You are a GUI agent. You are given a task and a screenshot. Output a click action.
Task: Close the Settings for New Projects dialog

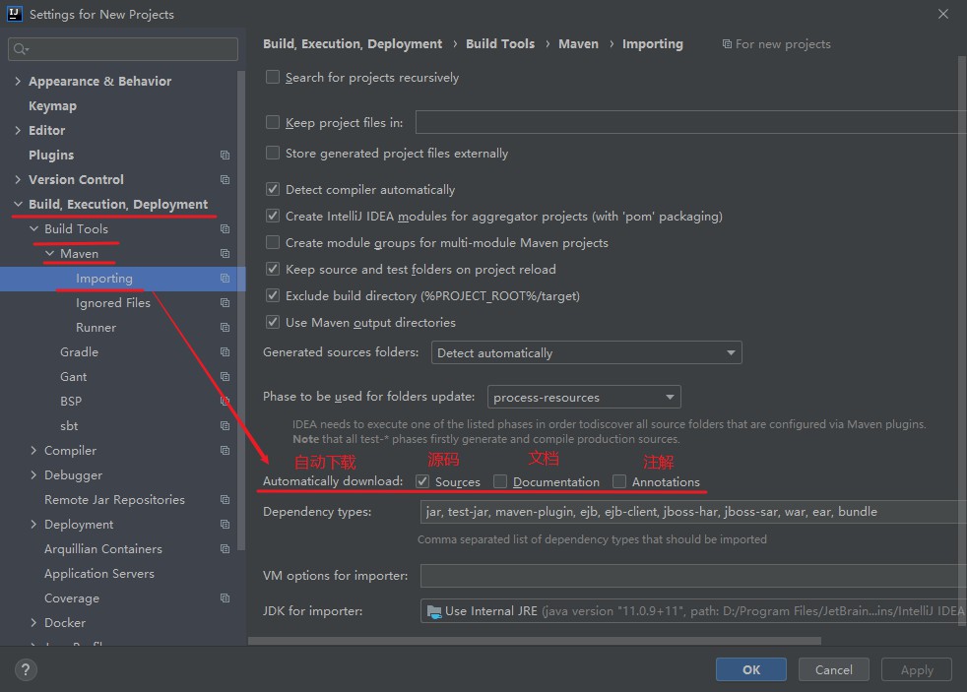tap(943, 14)
